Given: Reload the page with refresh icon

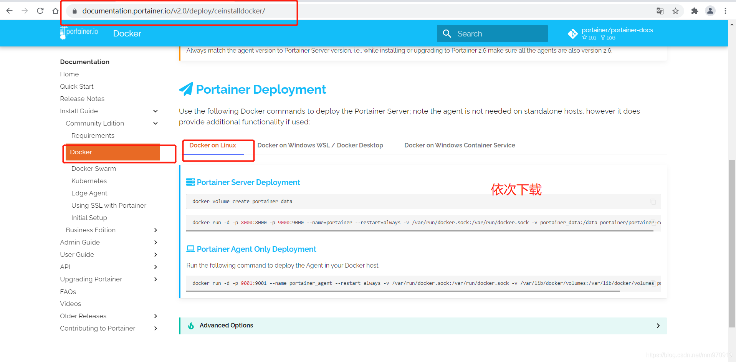Looking at the screenshot, I should pyautogui.click(x=40, y=11).
